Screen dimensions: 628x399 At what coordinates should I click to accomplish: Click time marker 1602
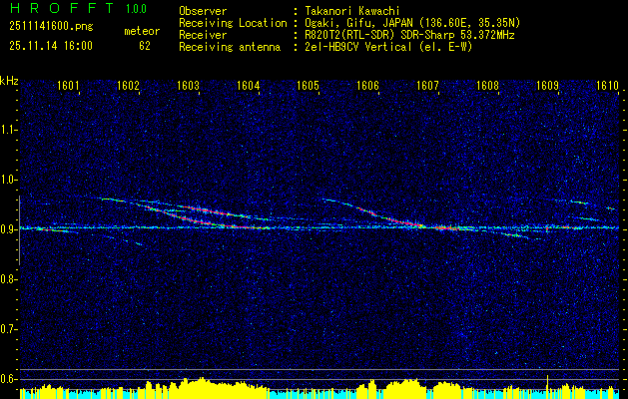pyautogui.click(x=128, y=86)
